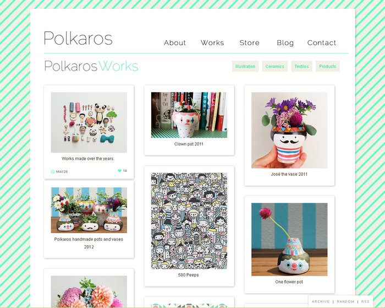The height and width of the screenshot is (308, 385).
Task: Visit the Blog section
Action: pyautogui.click(x=285, y=43)
